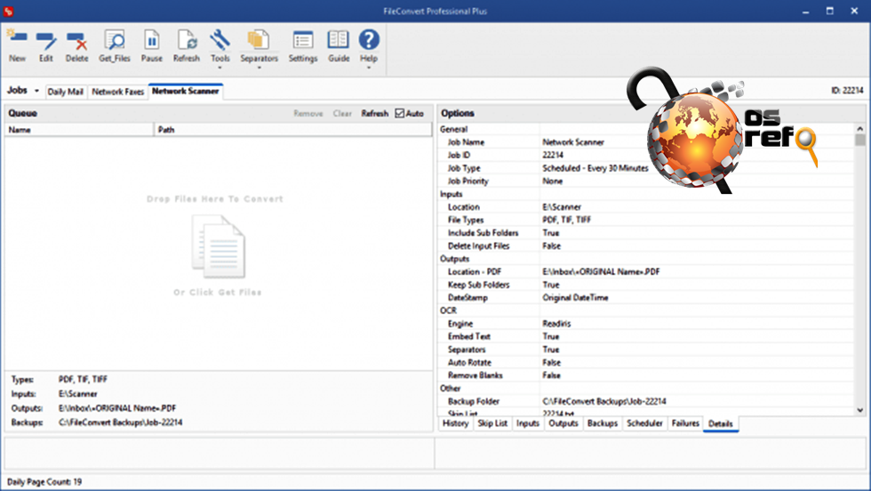The height and width of the screenshot is (491, 871).
Task: Open the Backups tab
Action: [x=603, y=423]
